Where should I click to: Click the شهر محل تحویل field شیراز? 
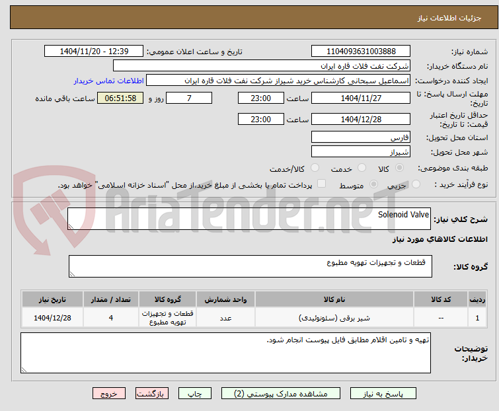pos(361,152)
